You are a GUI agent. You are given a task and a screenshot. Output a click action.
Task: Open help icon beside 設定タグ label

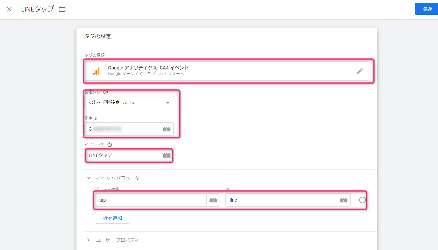click(106, 92)
